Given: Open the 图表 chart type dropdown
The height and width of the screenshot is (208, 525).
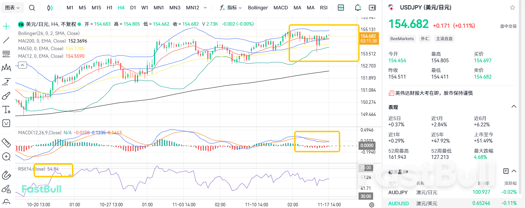Looking at the screenshot, I should [x=12, y=7].
